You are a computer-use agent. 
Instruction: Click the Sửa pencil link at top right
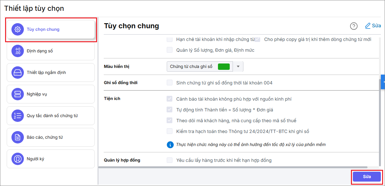coord(373,26)
